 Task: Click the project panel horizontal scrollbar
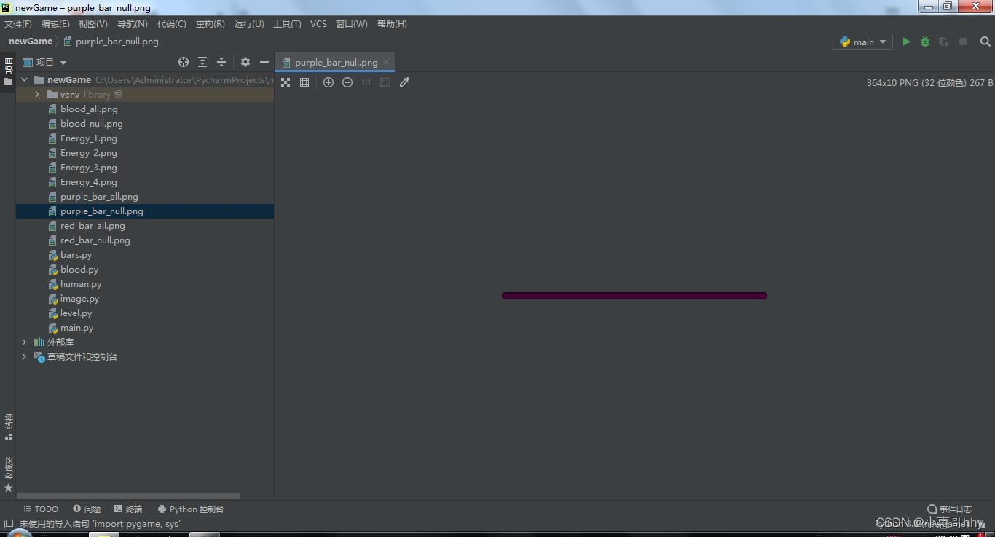(128, 496)
